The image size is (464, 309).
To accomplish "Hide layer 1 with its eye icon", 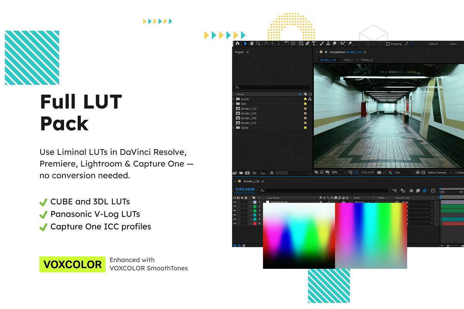I will pos(235,202).
